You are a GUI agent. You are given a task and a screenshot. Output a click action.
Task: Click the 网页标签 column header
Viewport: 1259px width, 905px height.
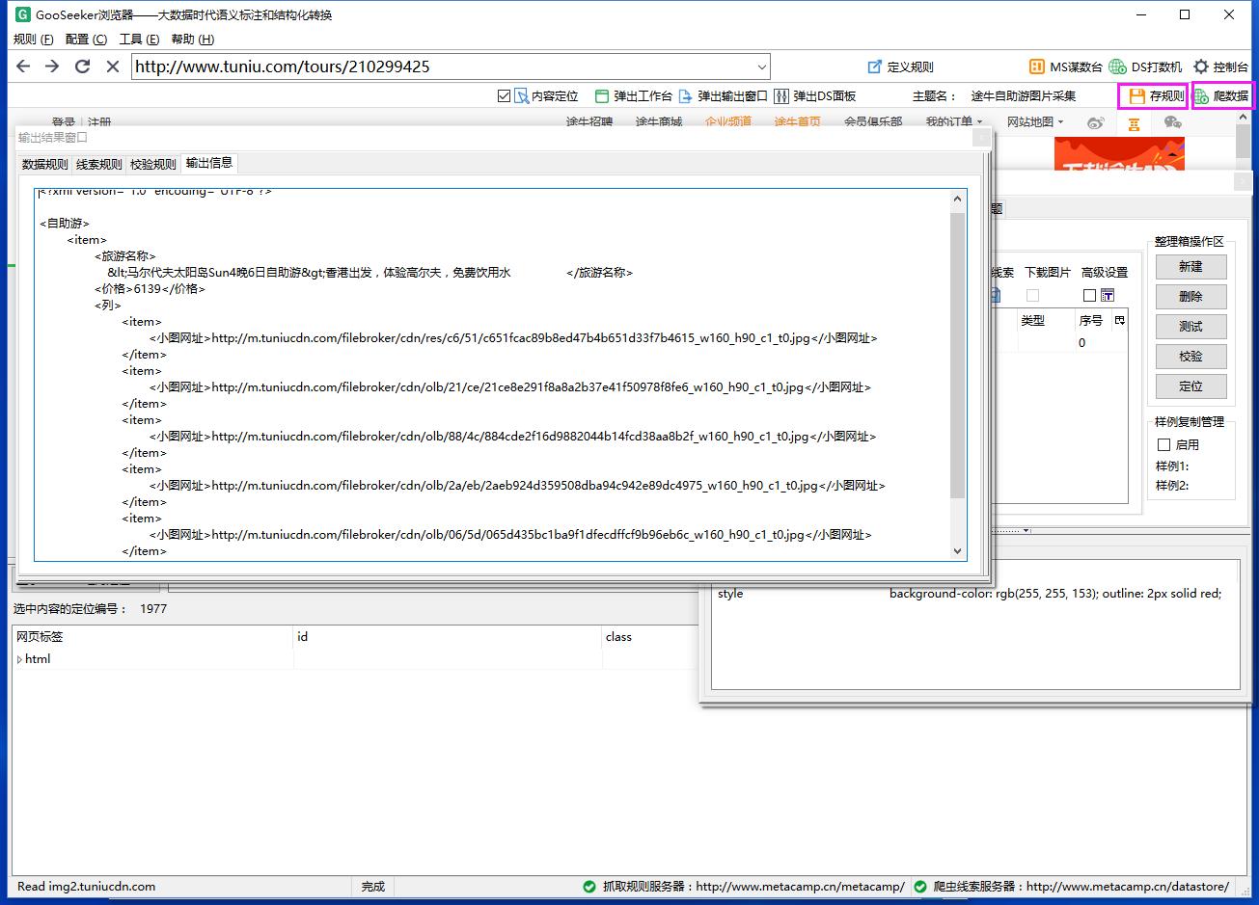point(152,637)
